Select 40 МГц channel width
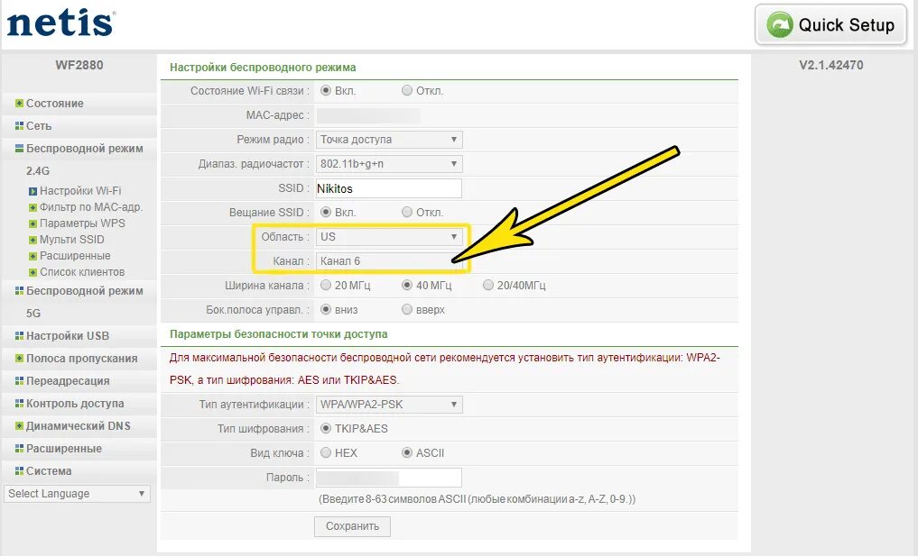Screen dimensions: 918x556 click(x=407, y=286)
